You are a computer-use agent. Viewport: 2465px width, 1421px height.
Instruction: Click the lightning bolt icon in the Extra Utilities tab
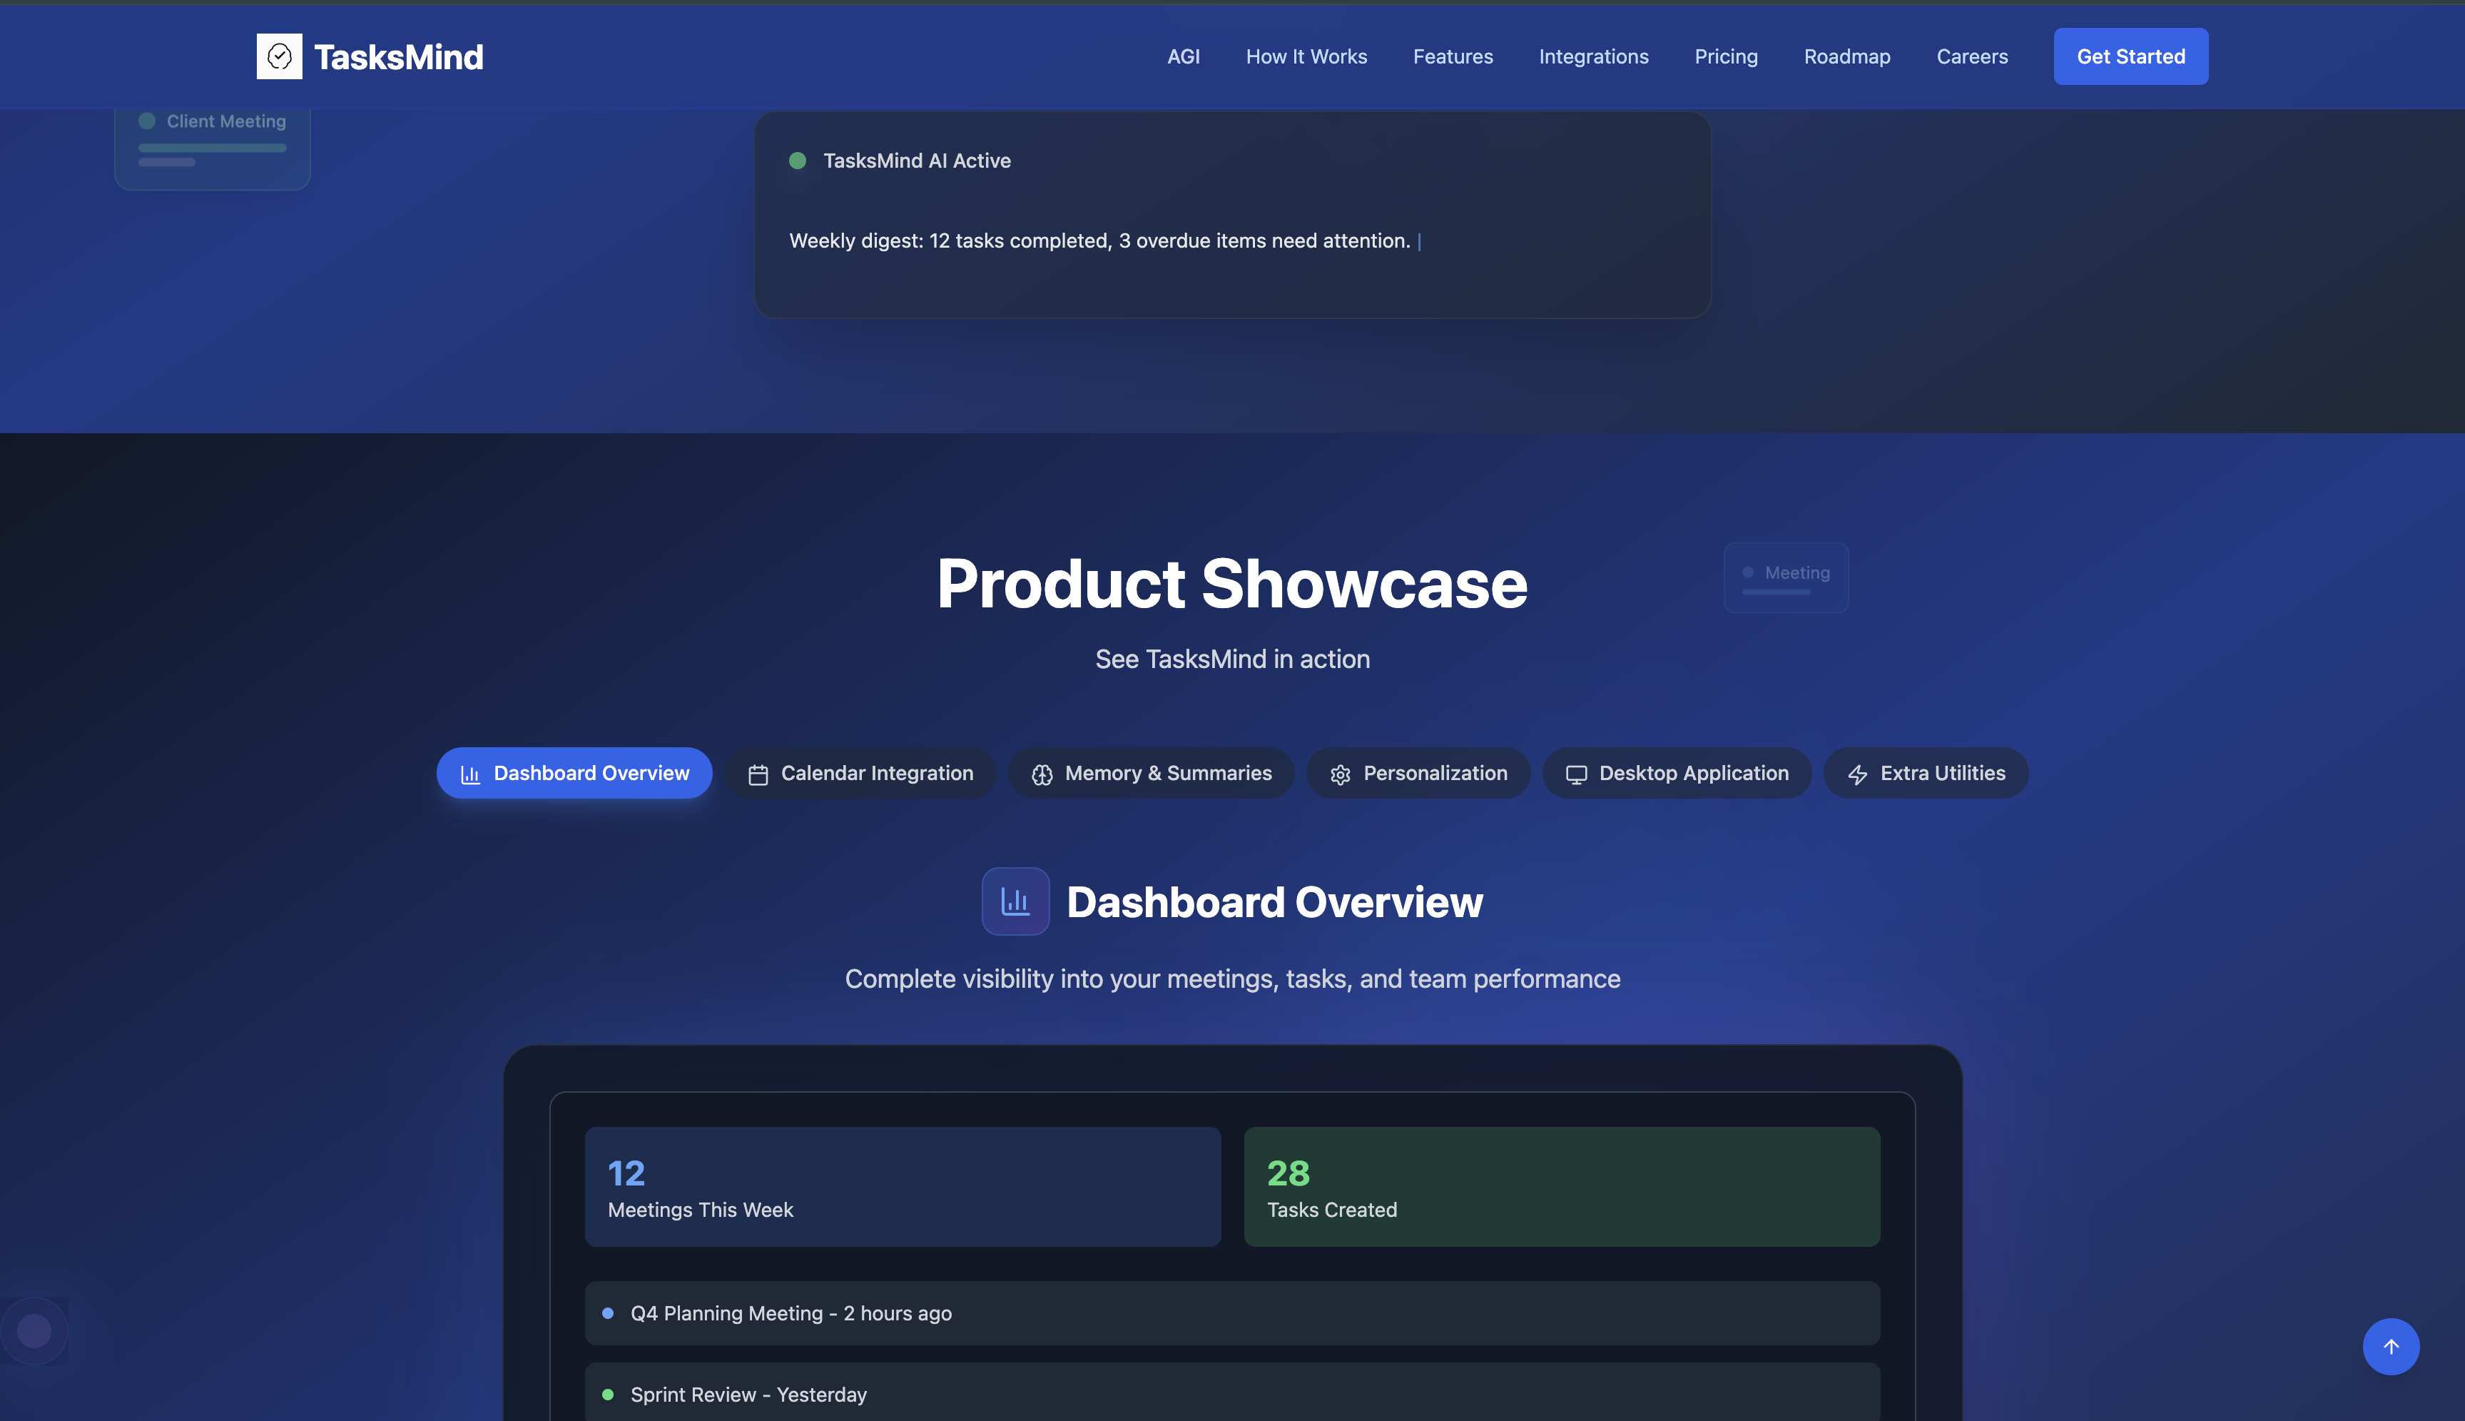point(1857,775)
